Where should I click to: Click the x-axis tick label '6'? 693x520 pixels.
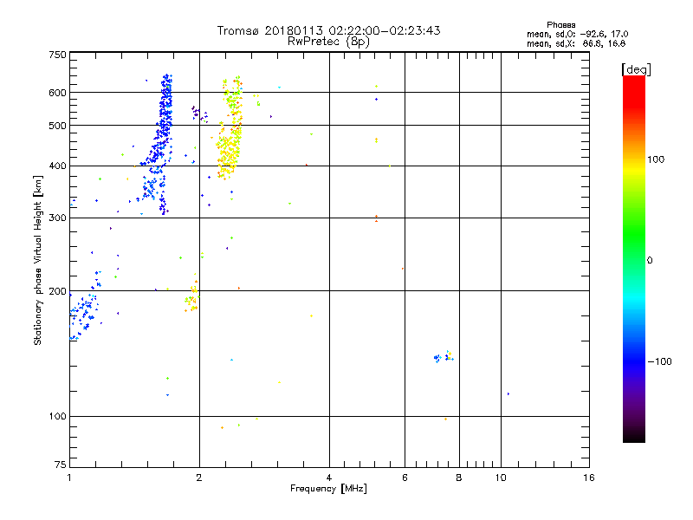coord(405,478)
